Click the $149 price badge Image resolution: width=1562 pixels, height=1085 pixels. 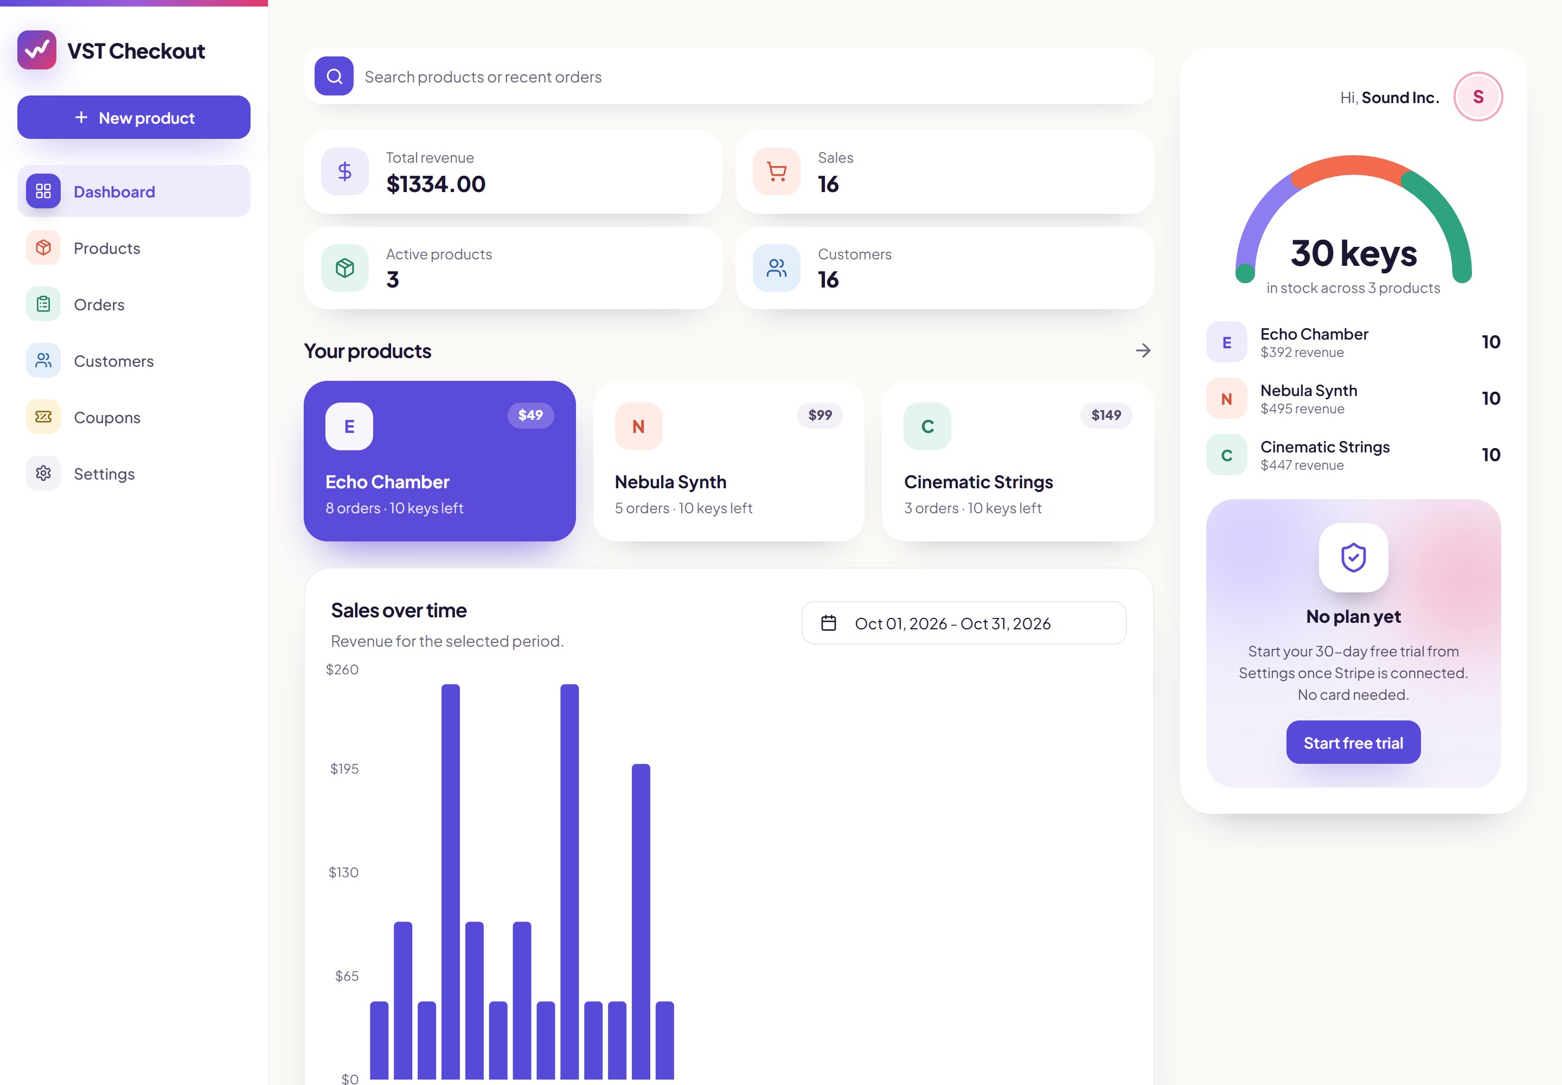click(1106, 414)
